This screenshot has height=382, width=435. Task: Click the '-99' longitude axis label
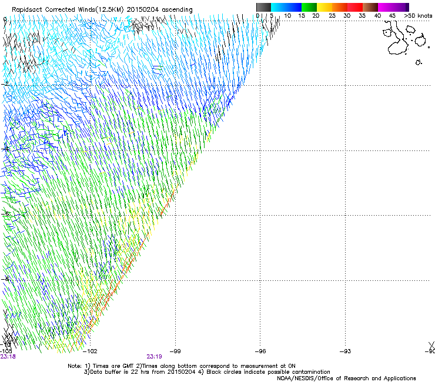coord(175,351)
